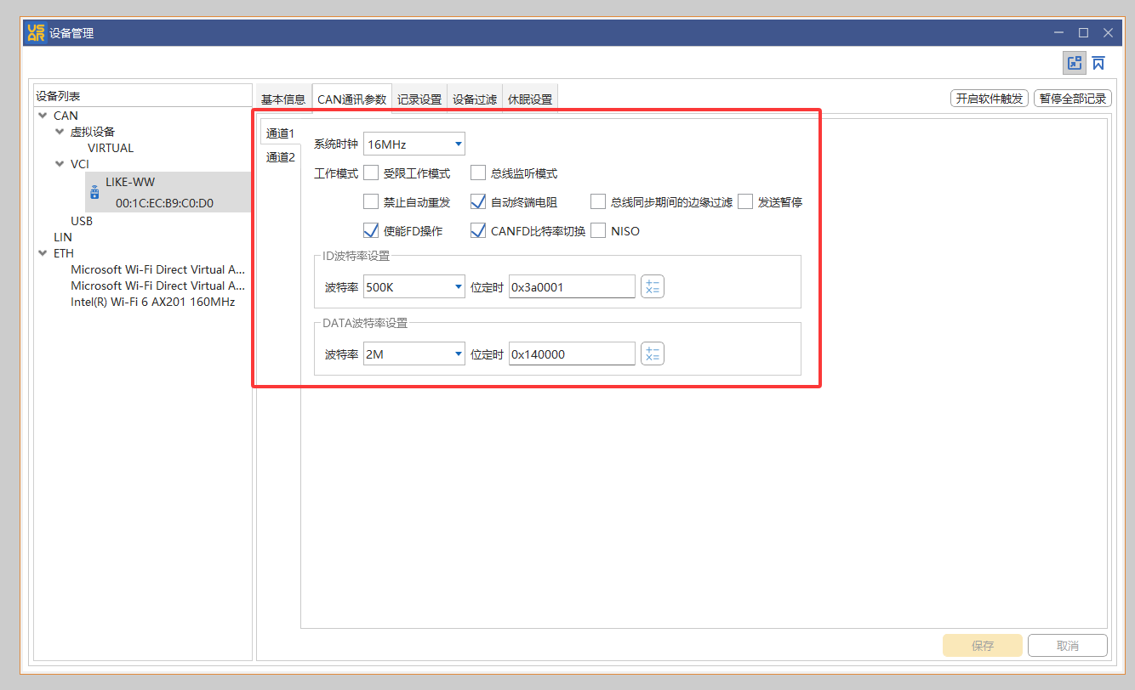Enable the 受限工作模式 checkbox
Screen dimensions: 1135x690
371,172
